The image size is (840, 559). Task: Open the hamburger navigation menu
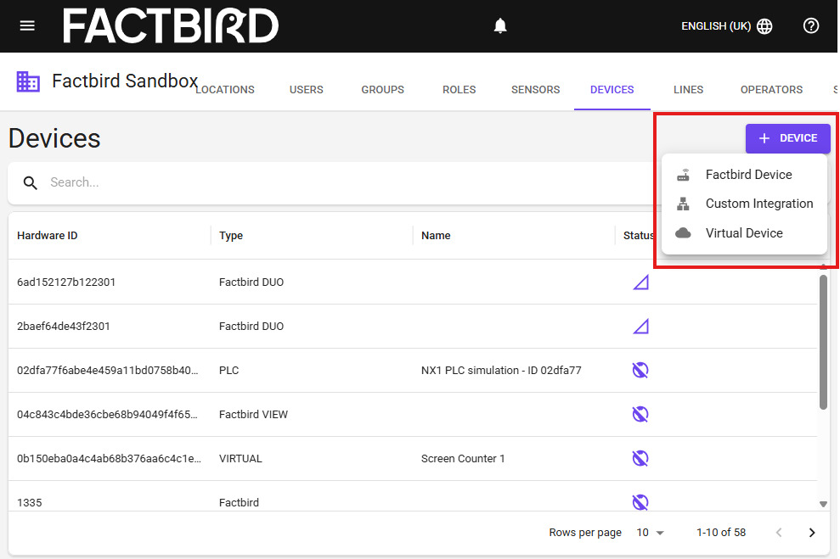(27, 25)
